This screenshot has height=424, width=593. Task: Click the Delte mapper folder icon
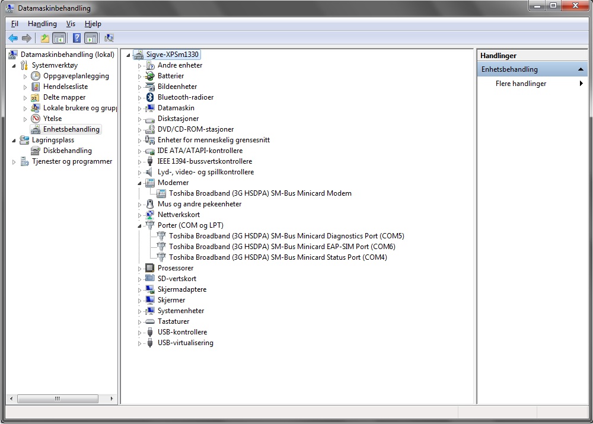tap(36, 97)
